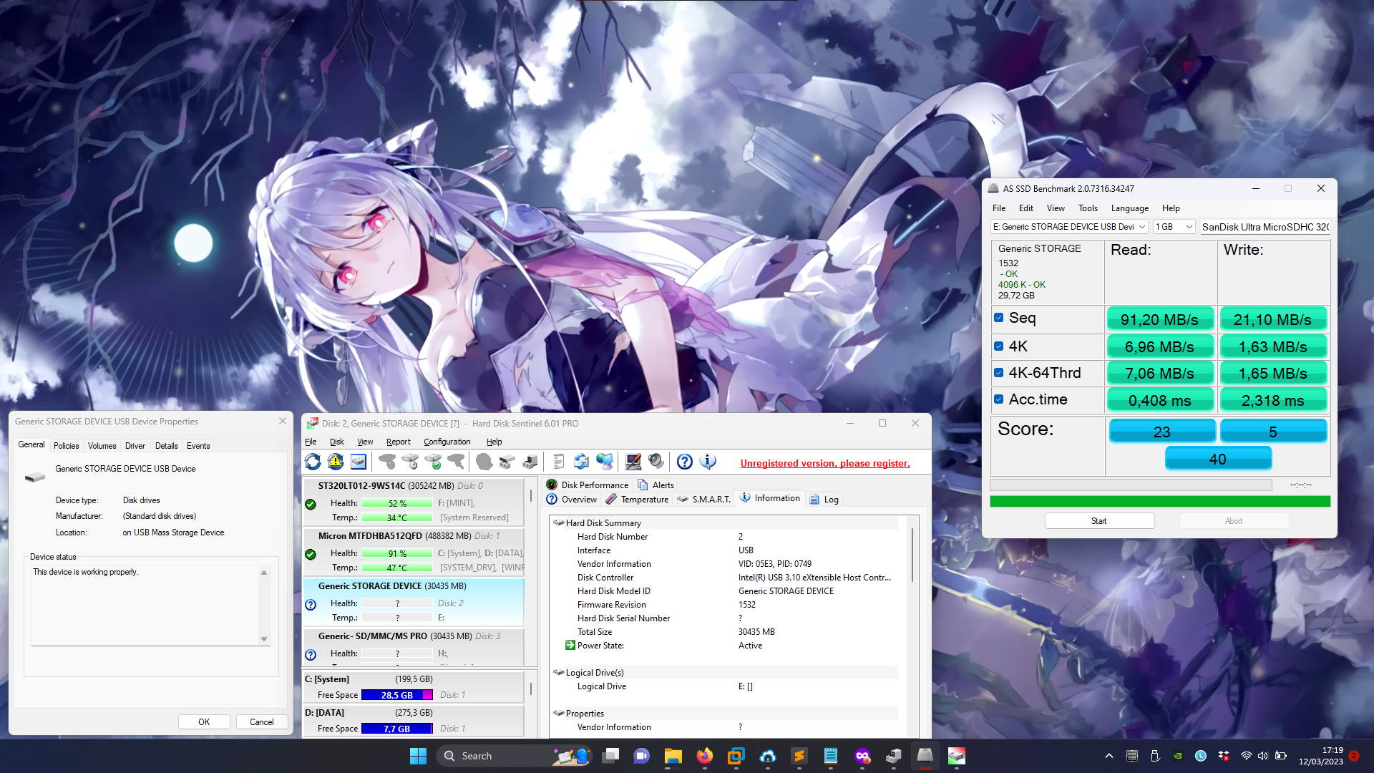Image resolution: width=1374 pixels, height=773 pixels.
Task: Click the refresh-with-warning-triangle toolbar icon
Action: pyautogui.click(x=336, y=462)
